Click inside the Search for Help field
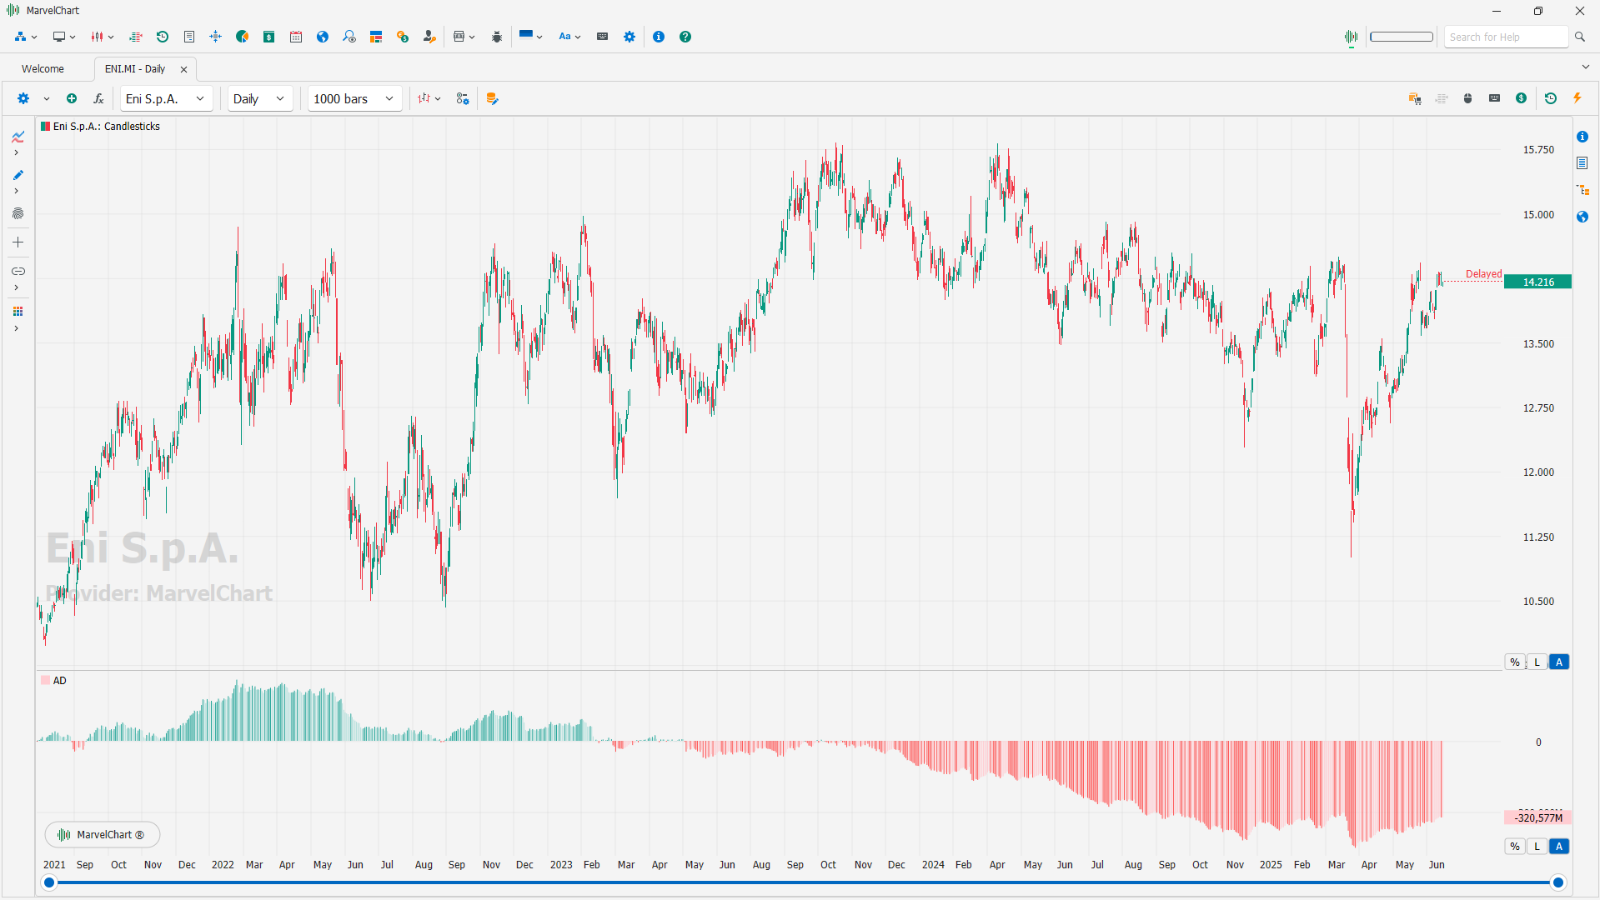This screenshot has height=900, width=1600. click(x=1507, y=37)
